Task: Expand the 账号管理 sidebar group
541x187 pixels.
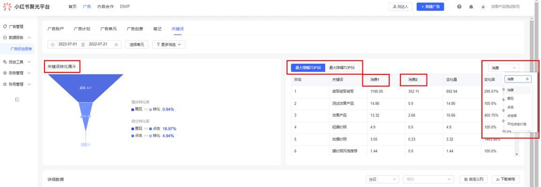Action: 30,84
